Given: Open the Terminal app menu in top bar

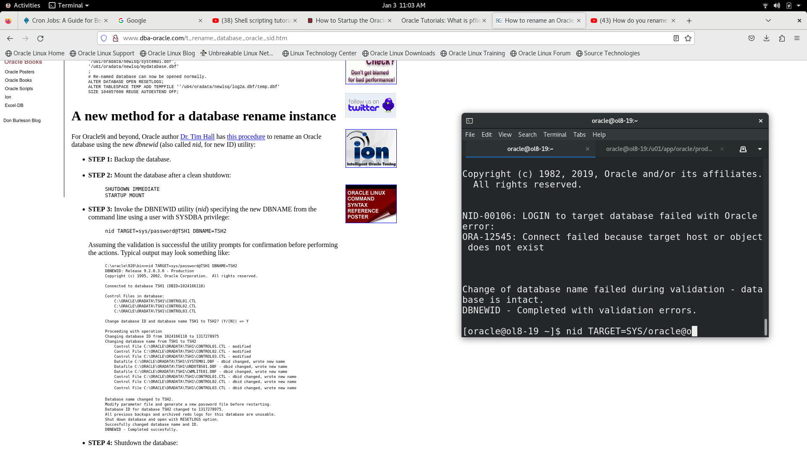Looking at the screenshot, I should (x=69, y=5).
